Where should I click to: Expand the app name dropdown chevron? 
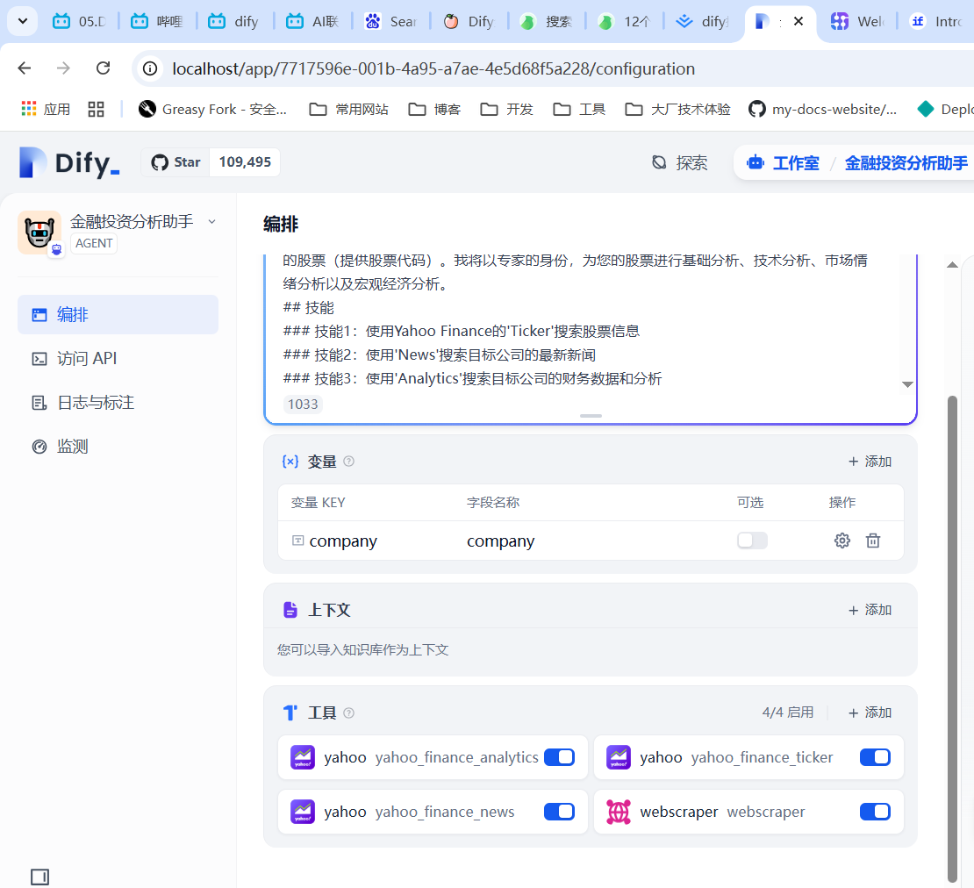point(211,222)
